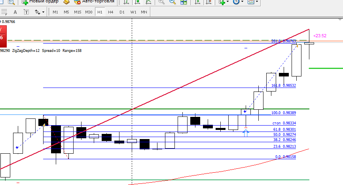Toggle chart auto scroll

click(x=197, y=2)
